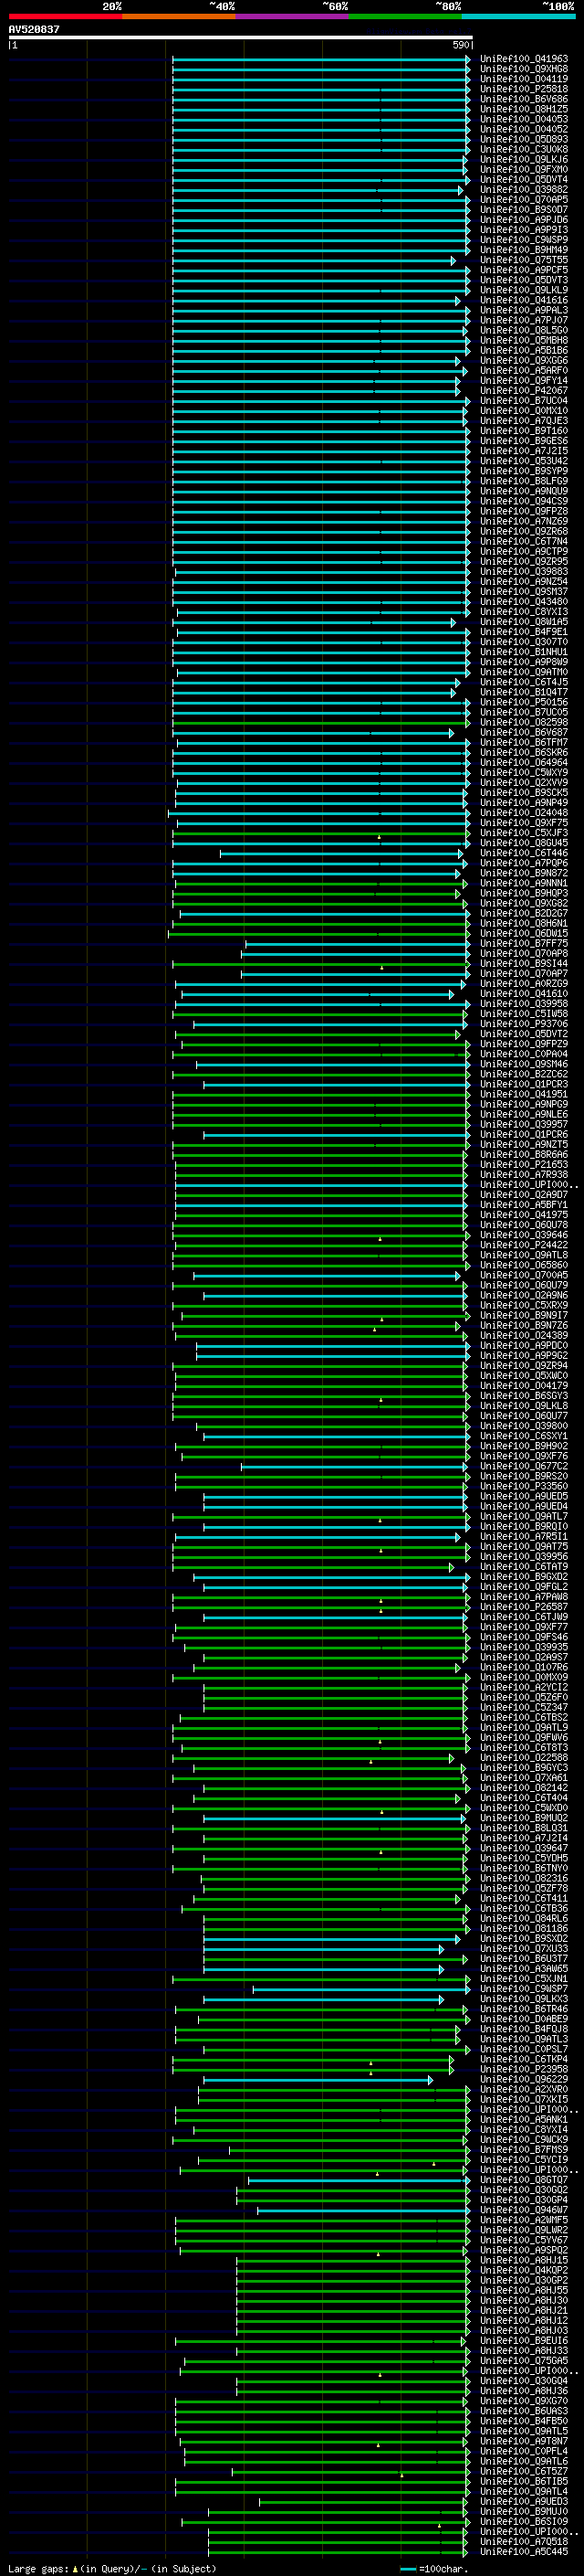Image resolution: width=584 pixels, height=2576 pixels.
Task: Click the red 20% identity legend segment
Action: (65, 16)
